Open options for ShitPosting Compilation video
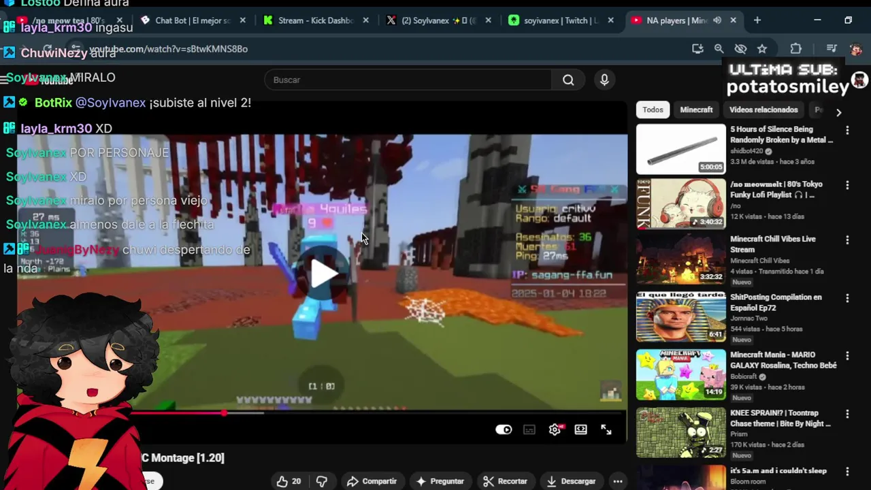 click(847, 298)
